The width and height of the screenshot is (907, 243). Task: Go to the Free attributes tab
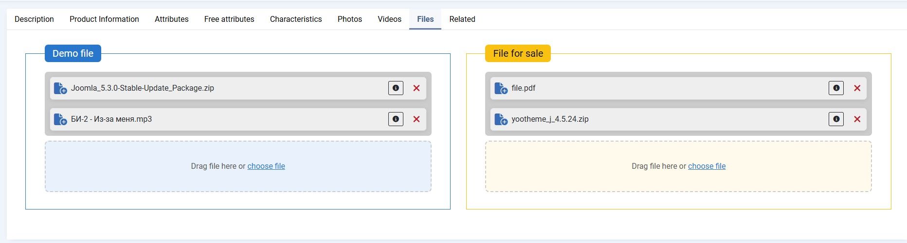coord(229,19)
